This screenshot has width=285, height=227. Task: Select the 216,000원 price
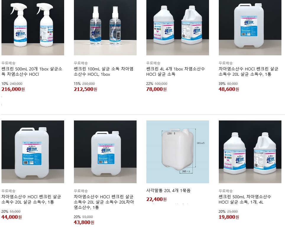[x=13, y=89]
